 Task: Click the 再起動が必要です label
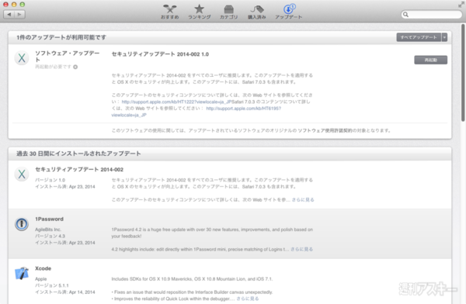54,67
